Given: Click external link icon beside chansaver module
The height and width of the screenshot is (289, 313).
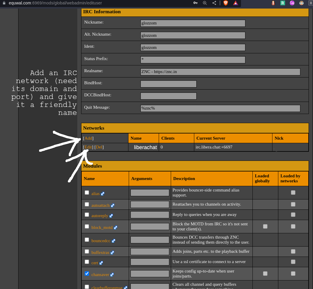Looking at the screenshot, I should click(112, 275).
